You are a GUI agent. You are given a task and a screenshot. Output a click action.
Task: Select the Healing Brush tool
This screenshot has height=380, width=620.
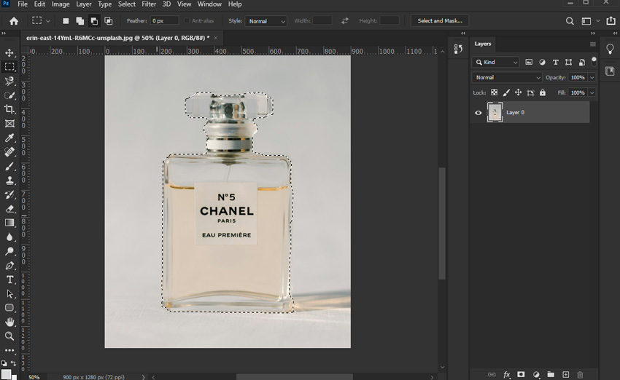(9, 152)
